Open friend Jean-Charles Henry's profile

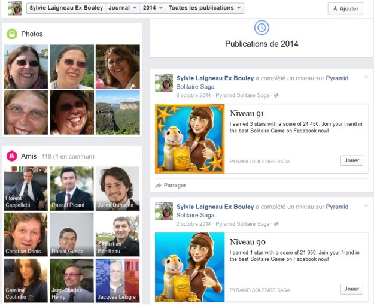(72, 280)
